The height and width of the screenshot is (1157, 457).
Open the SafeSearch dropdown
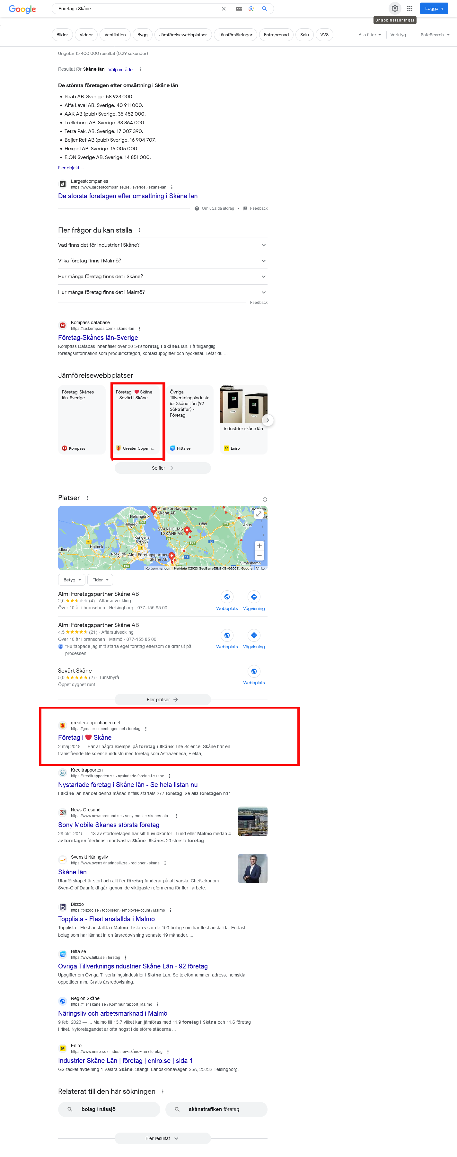coord(435,35)
